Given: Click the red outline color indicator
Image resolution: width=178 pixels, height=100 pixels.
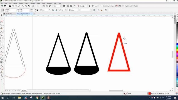Looking at the screenshot, I should pyautogui.click(x=150, y=94).
